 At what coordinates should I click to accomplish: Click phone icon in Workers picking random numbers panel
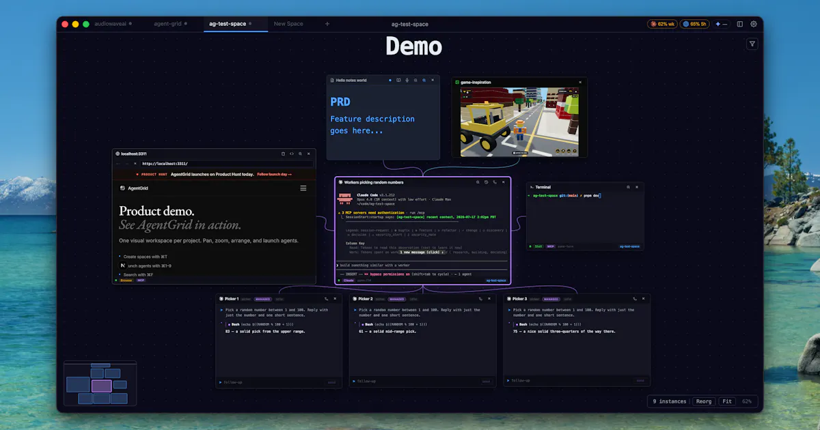point(495,182)
